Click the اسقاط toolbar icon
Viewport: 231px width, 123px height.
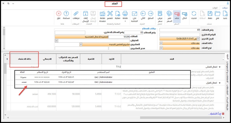[x=202, y=13]
